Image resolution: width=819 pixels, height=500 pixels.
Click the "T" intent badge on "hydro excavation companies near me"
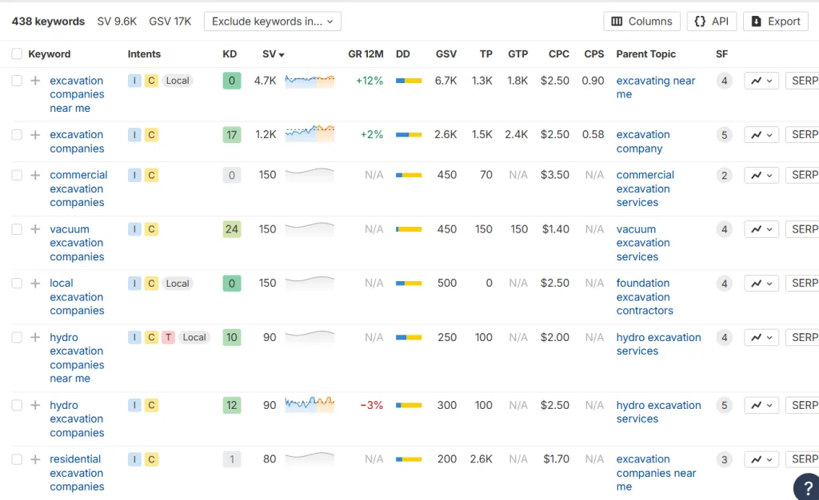(x=168, y=337)
